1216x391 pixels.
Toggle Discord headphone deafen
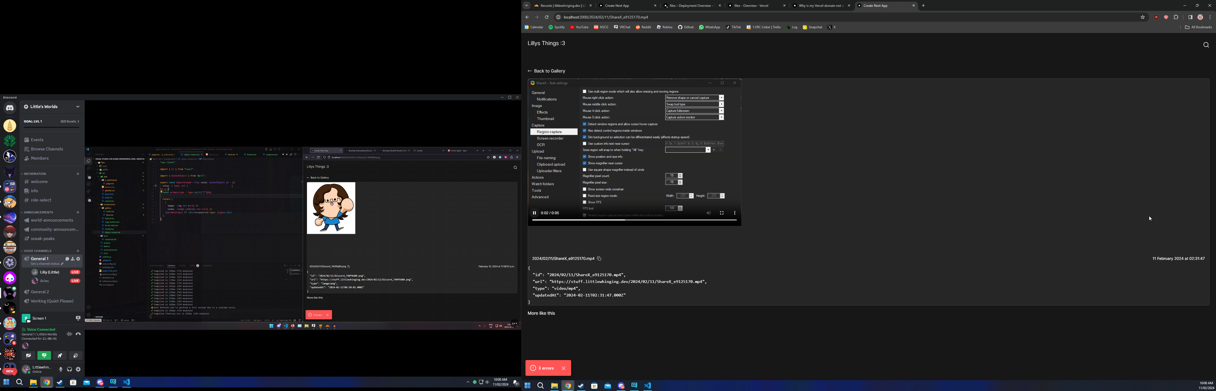coord(69,369)
